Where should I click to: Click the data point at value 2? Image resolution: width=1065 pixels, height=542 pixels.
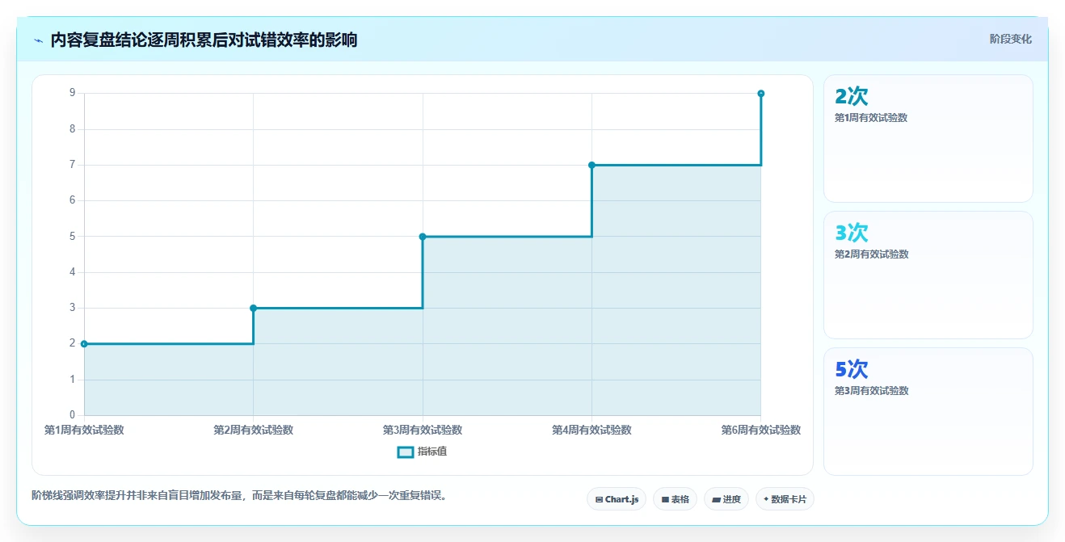click(84, 344)
